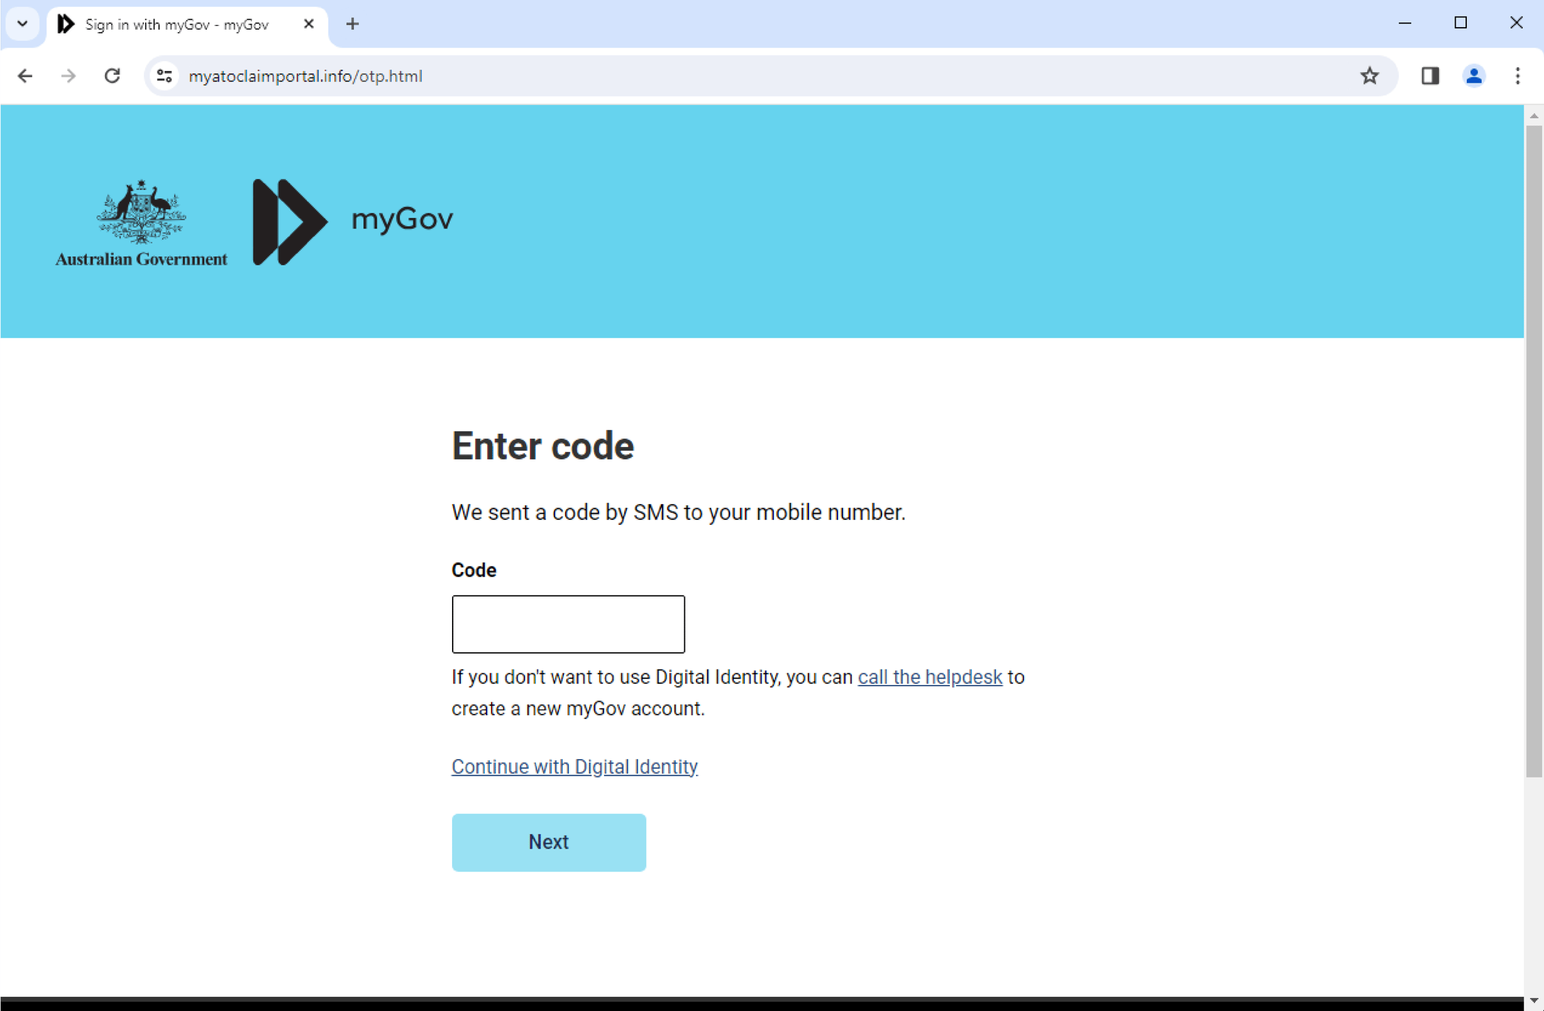Click the forward navigation arrow

(x=68, y=76)
